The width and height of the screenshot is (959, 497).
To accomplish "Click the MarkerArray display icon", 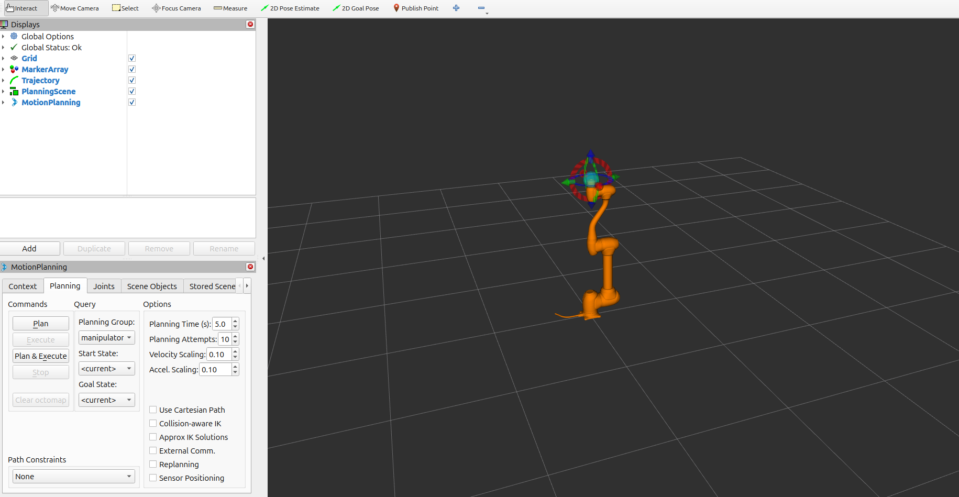I will point(14,69).
